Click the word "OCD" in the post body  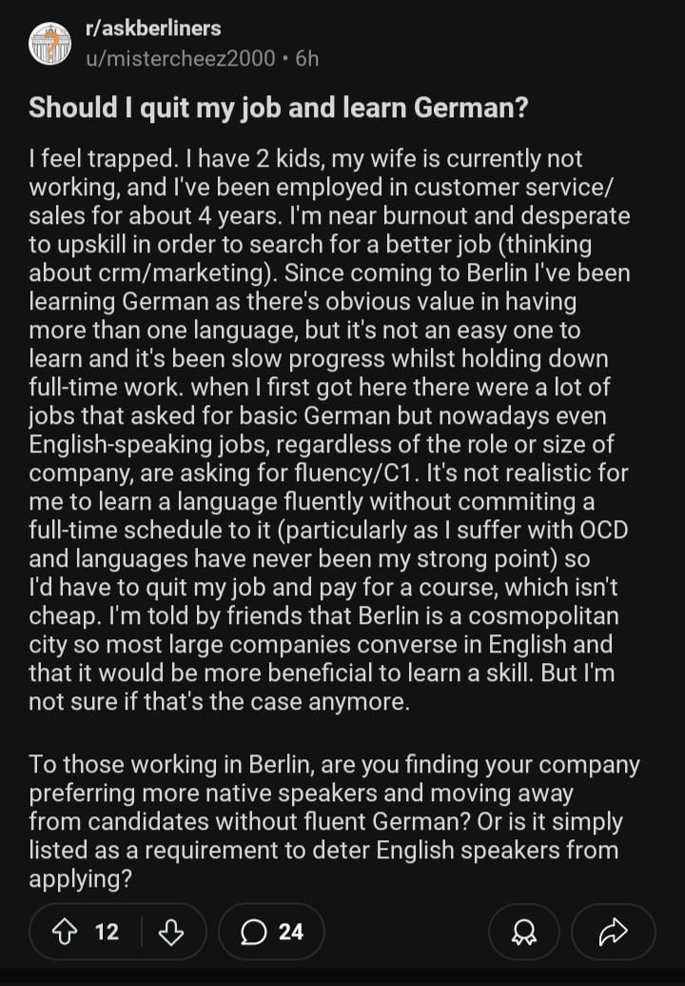[x=603, y=530]
